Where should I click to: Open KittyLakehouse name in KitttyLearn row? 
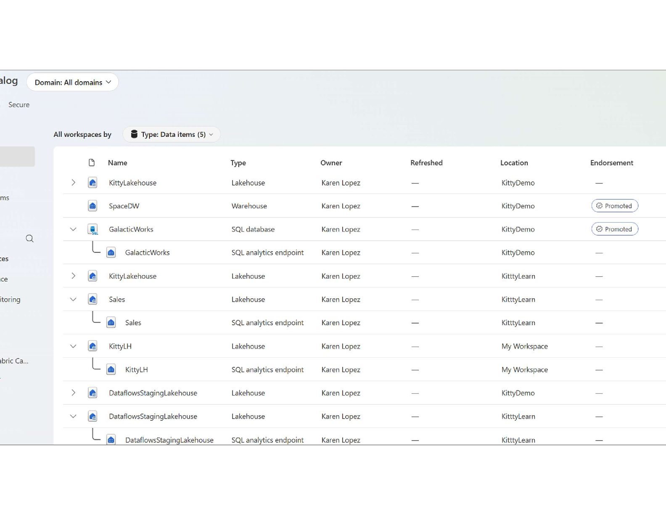tap(133, 276)
